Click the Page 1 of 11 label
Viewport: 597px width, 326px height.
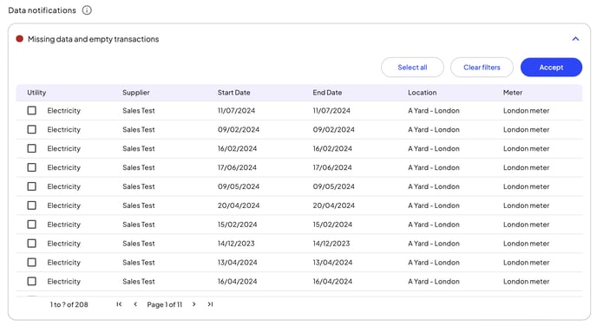pos(165,304)
